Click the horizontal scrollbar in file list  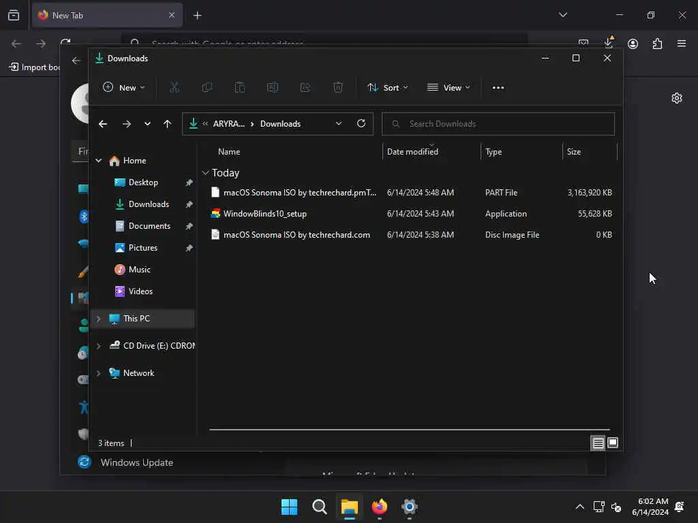410,430
